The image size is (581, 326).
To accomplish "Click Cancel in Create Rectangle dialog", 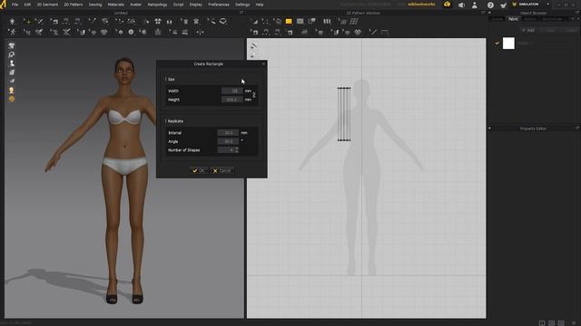I will [222, 170].
